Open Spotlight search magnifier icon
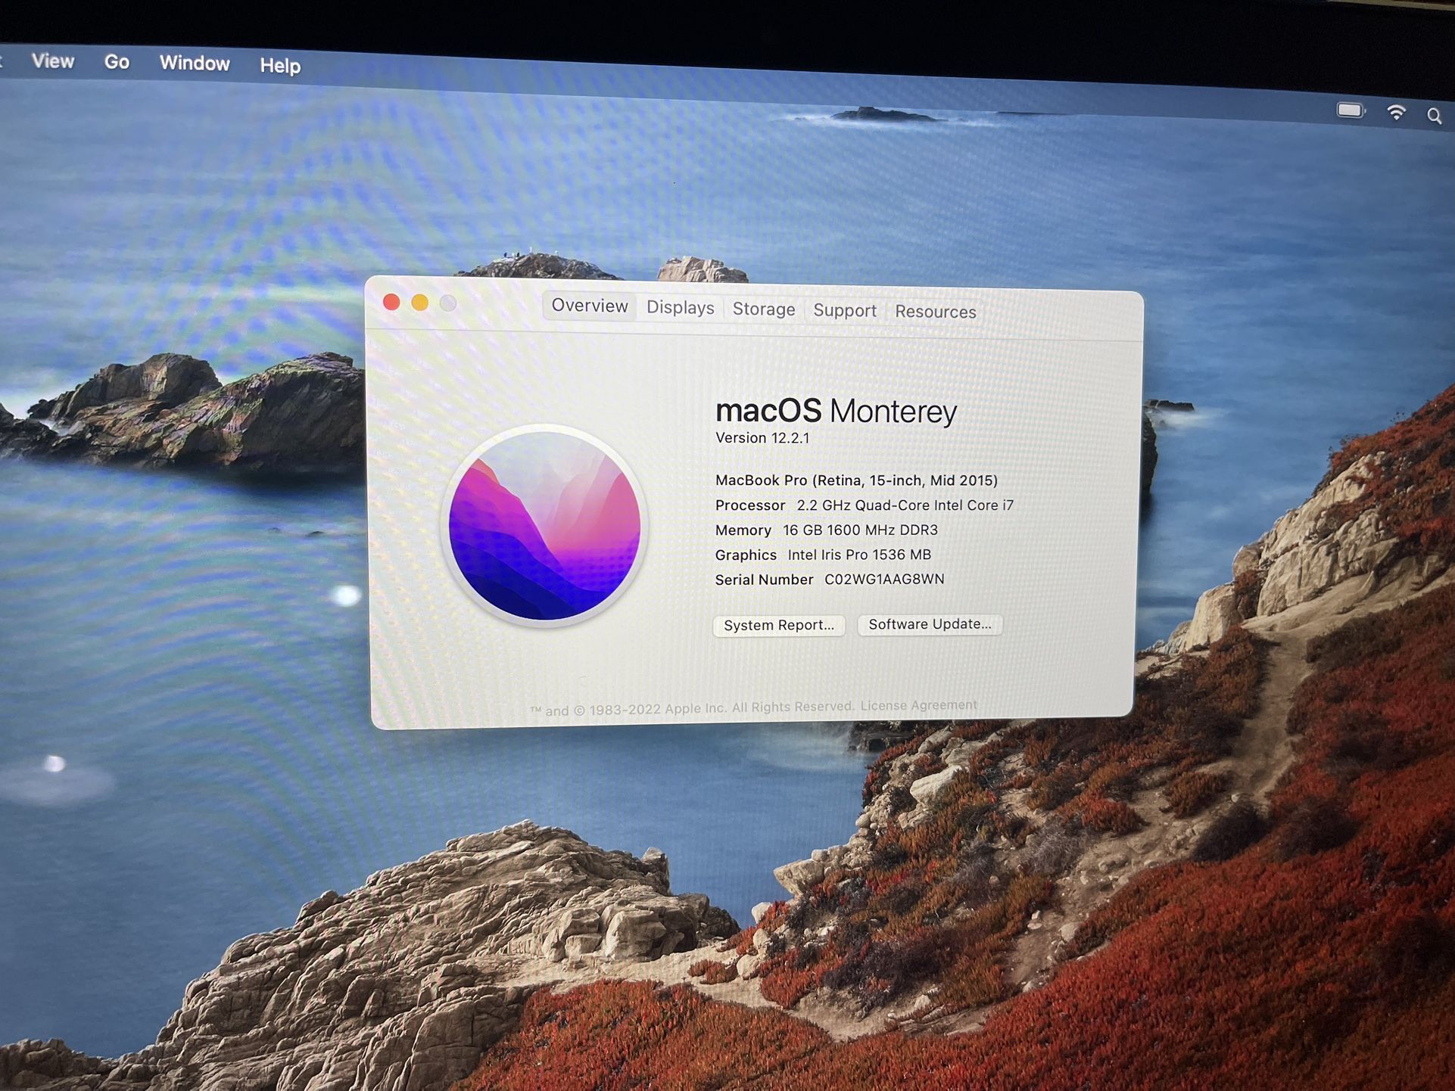 [1434, 116]
